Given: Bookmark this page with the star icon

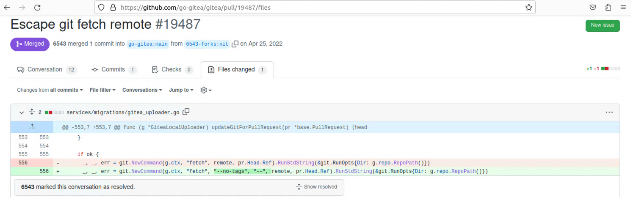Looking at the screenshot, I should 529,7.
